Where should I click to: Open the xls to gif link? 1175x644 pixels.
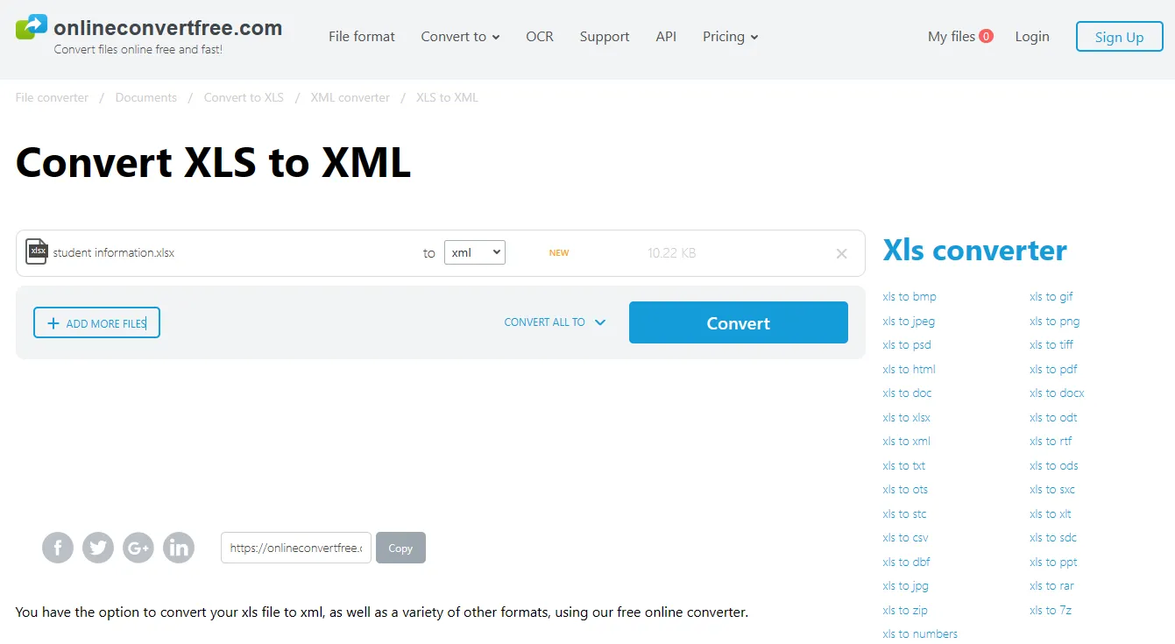click(1051, 296)
